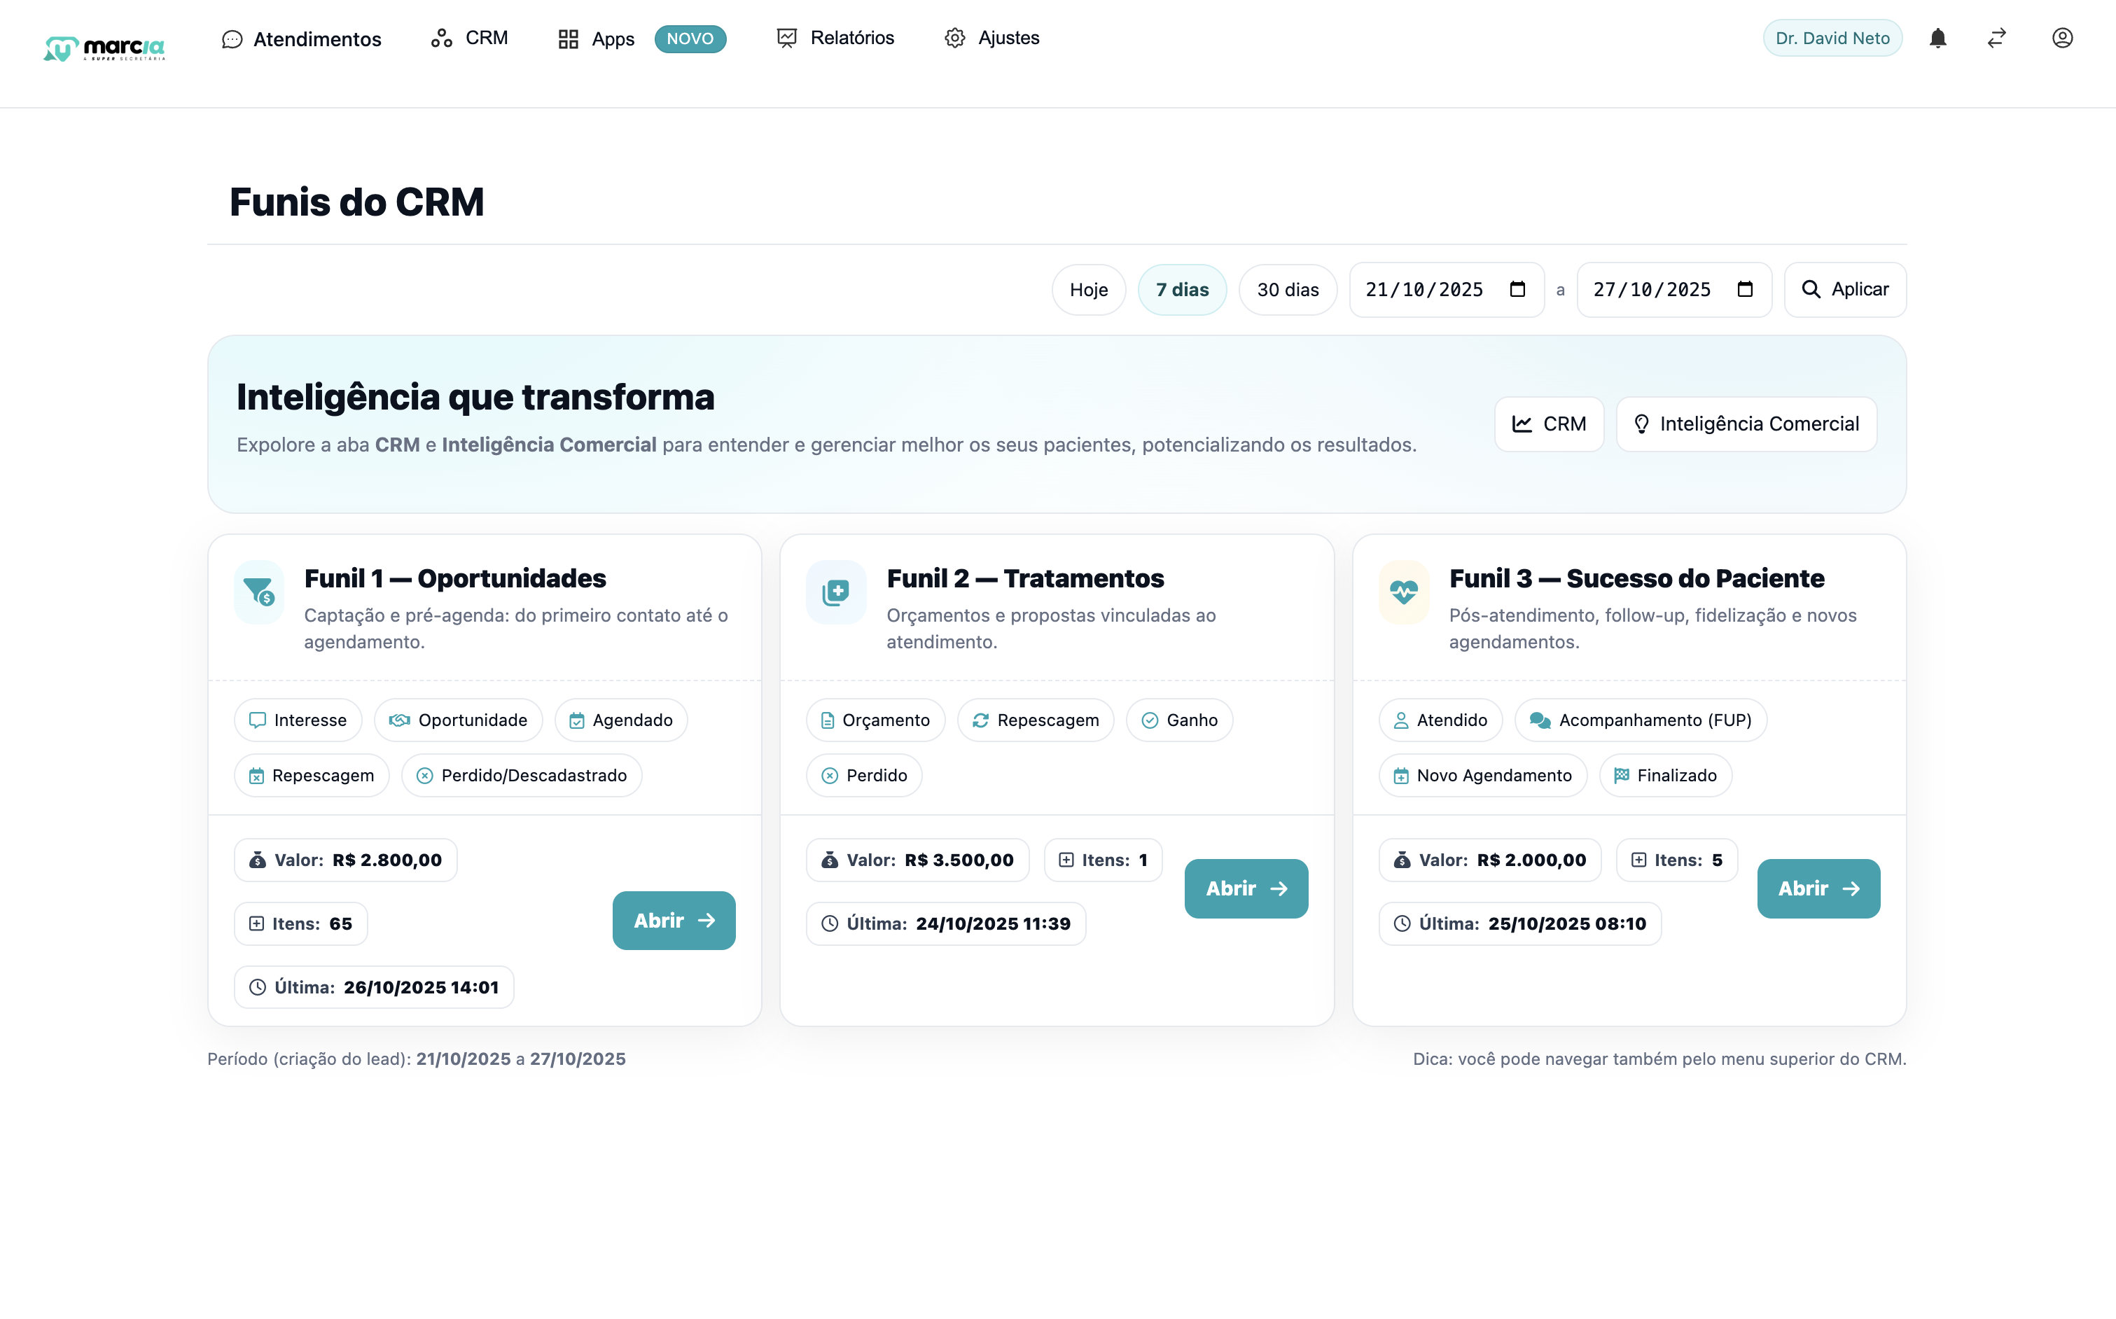2116x1319 pixels.
Task: Click the switch account arrows icon
Action: point(1996,39)
